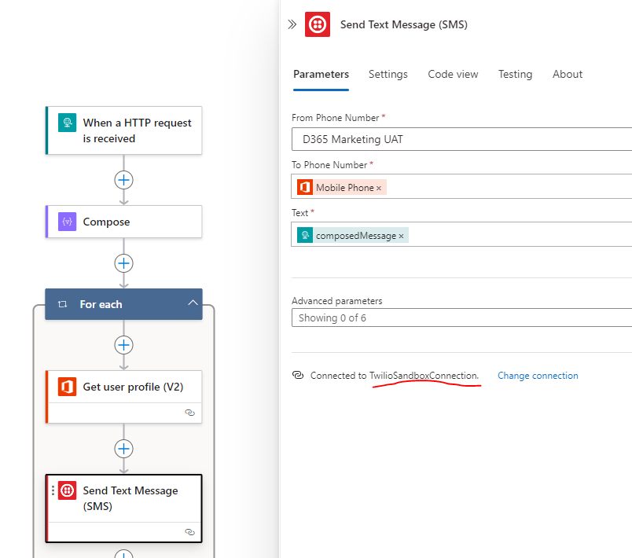Add a step between Compose and For each
This screenshot has height=558, width=632.
[123, 263]
